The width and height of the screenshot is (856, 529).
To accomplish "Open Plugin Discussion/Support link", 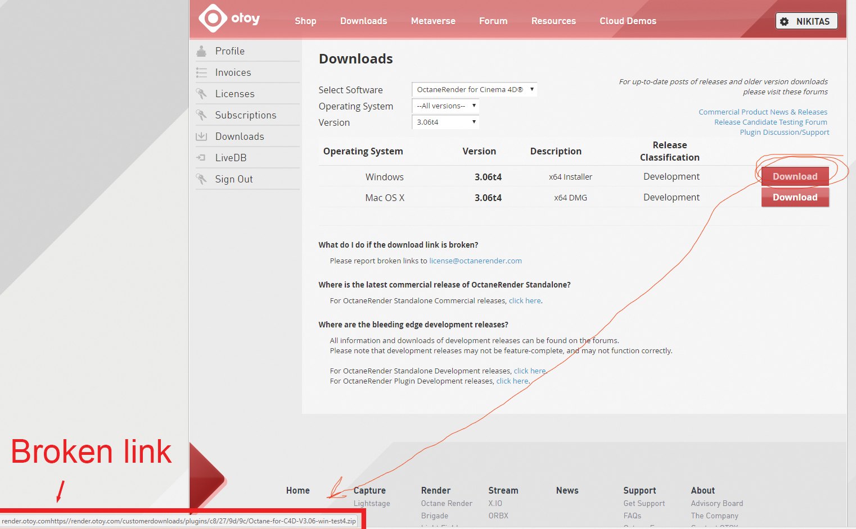I will (785, 133).
